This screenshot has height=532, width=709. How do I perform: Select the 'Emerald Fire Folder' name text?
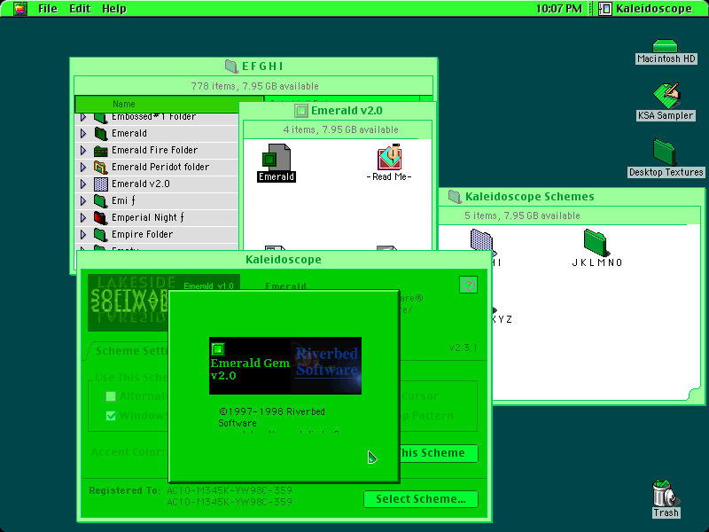pos(154,150)
